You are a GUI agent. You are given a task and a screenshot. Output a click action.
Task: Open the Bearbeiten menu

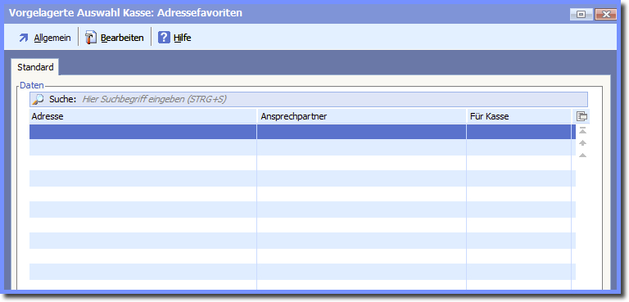coord(122,38)
